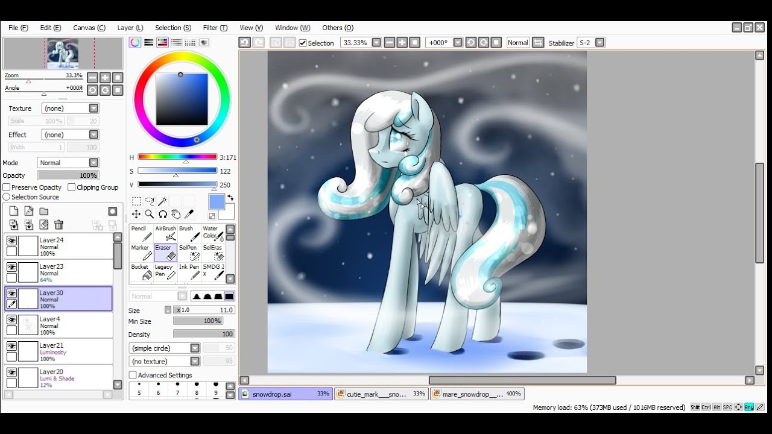Click the Hue slider bar

[x=177, y=157]
